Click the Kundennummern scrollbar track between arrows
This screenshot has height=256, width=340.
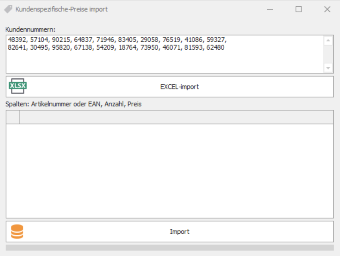pyautogui.click(x=328, y=54)
